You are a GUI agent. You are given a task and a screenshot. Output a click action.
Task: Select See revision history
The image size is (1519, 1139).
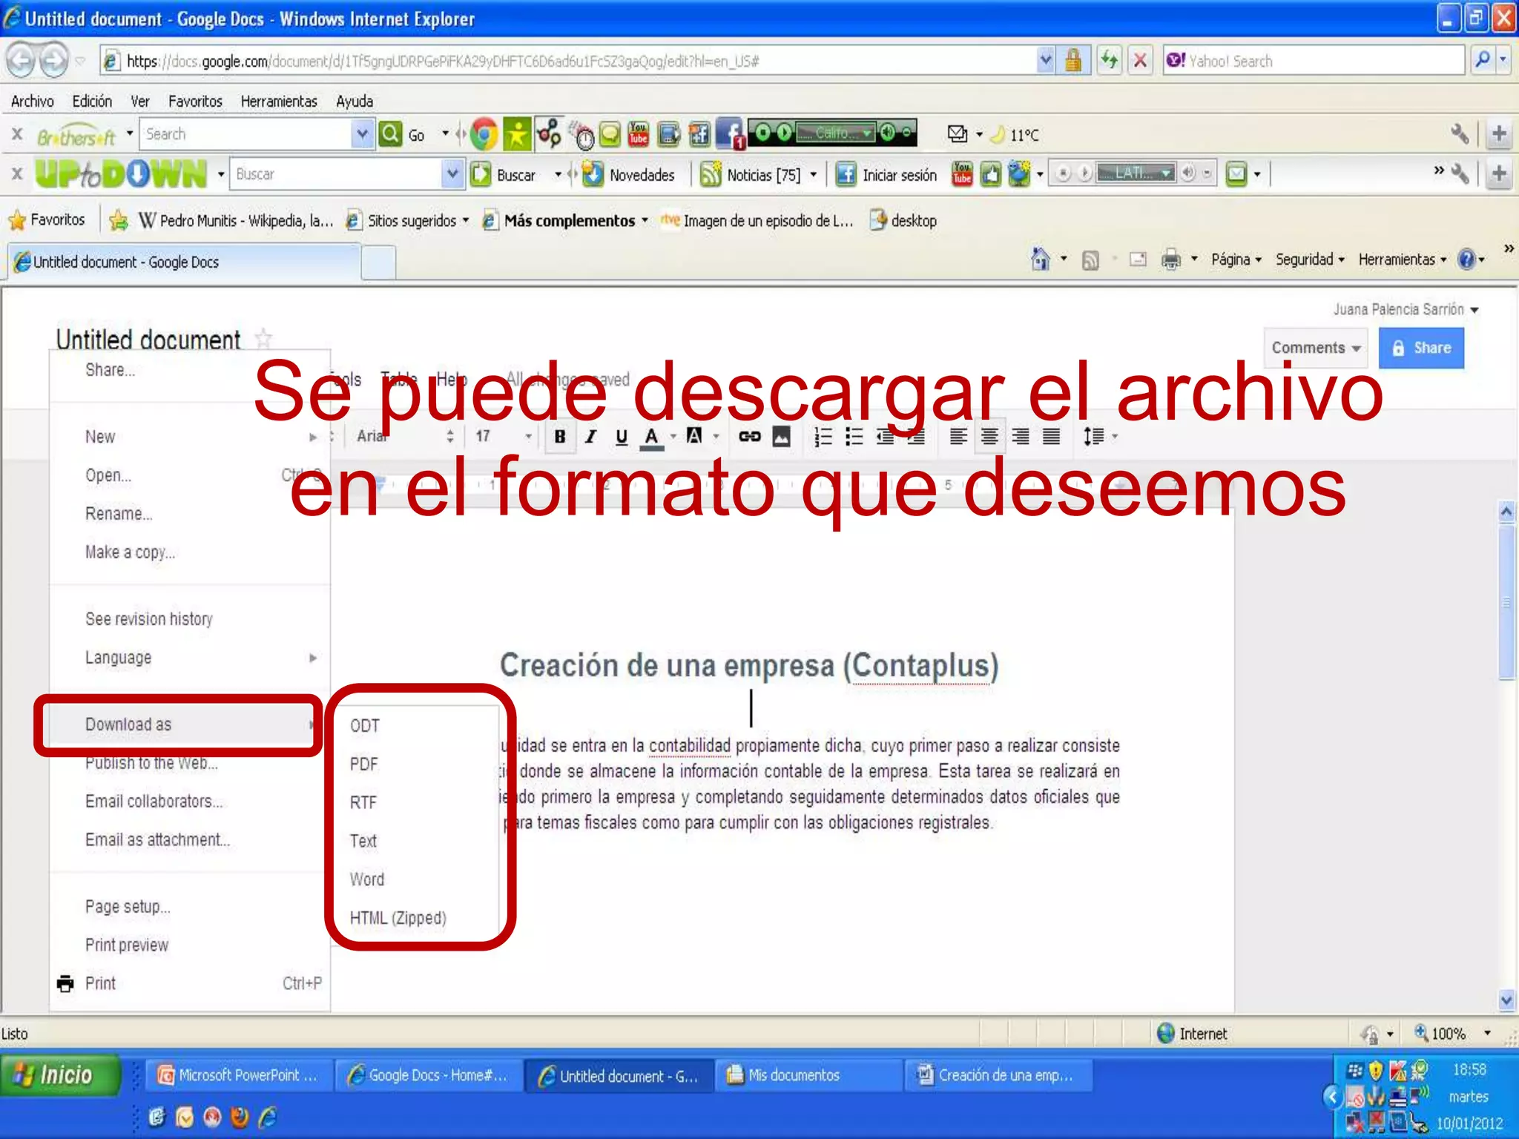149,619
